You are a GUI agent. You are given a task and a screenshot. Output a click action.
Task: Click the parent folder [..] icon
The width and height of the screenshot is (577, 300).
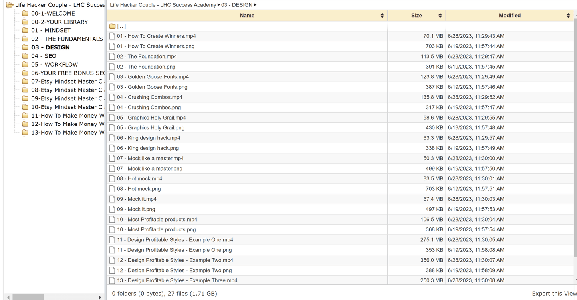112,26
